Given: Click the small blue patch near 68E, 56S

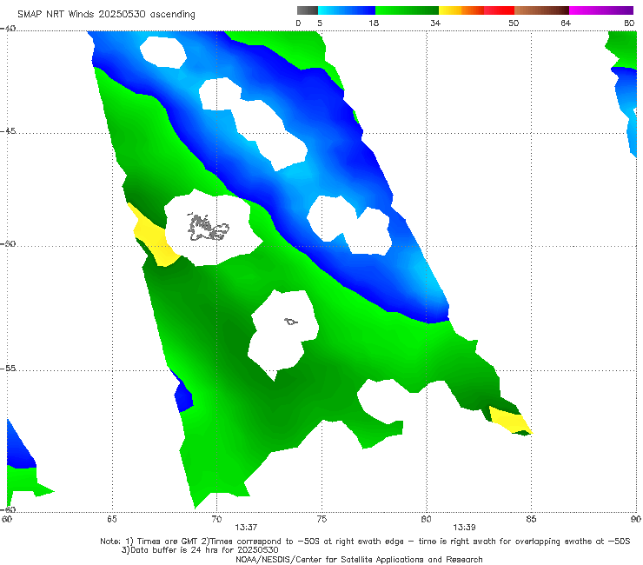Looking at the screenshot, I should [182, 393].
